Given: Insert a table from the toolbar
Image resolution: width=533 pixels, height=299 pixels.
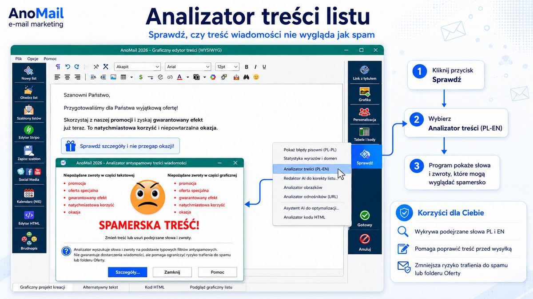Looking at the screenshot, I should (123, 77).
